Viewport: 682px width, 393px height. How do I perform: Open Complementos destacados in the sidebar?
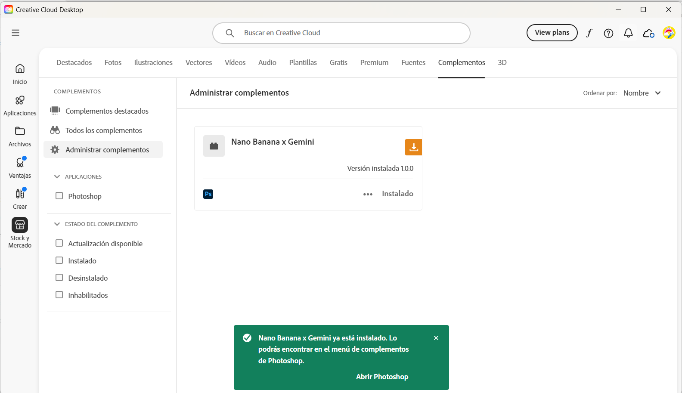tap(103, 111)
